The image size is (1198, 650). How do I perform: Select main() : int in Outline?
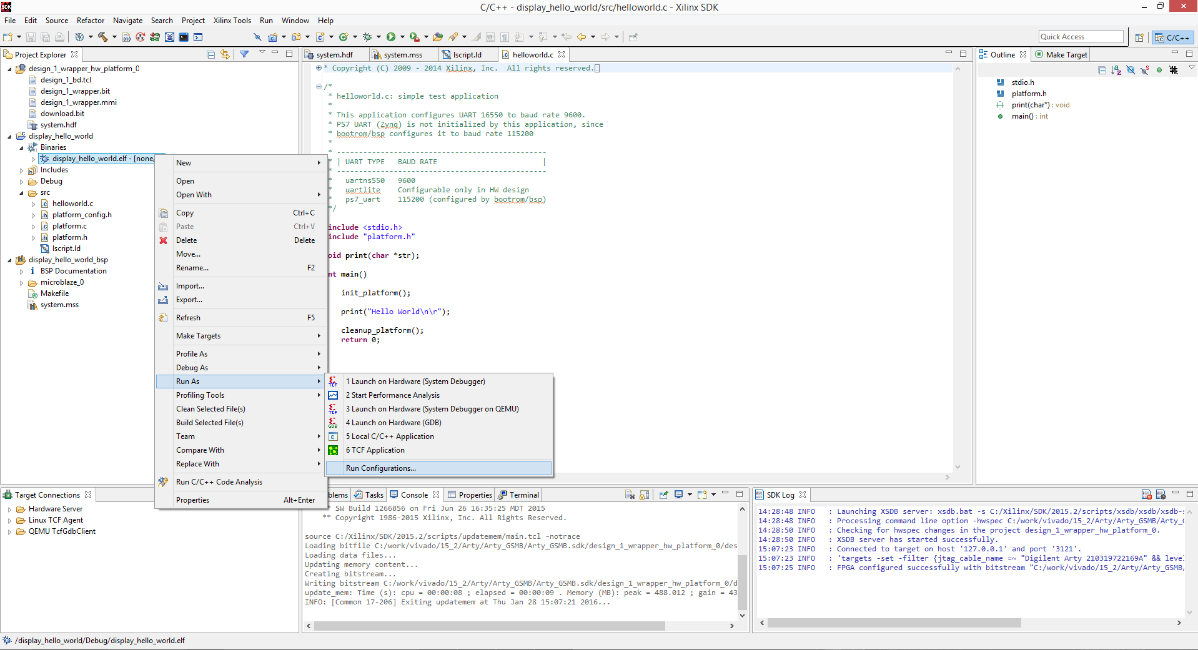coord(1029,116)
